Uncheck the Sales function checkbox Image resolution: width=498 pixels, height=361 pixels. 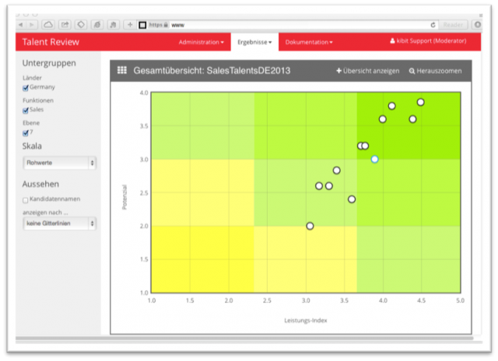tap(26, 110)
